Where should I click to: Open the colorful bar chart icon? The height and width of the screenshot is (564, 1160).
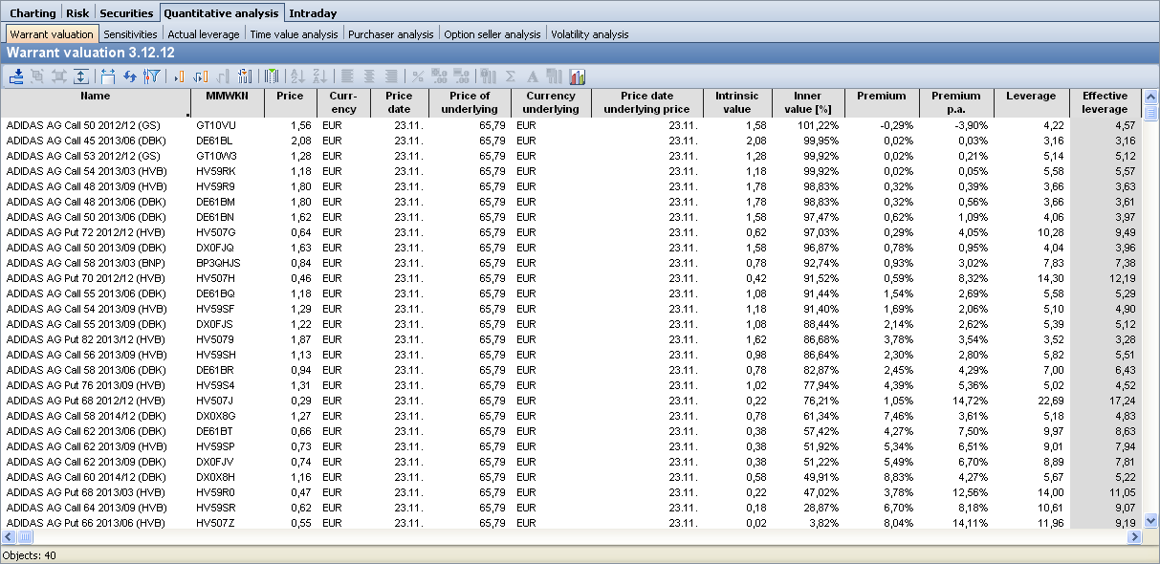(578, 76)
